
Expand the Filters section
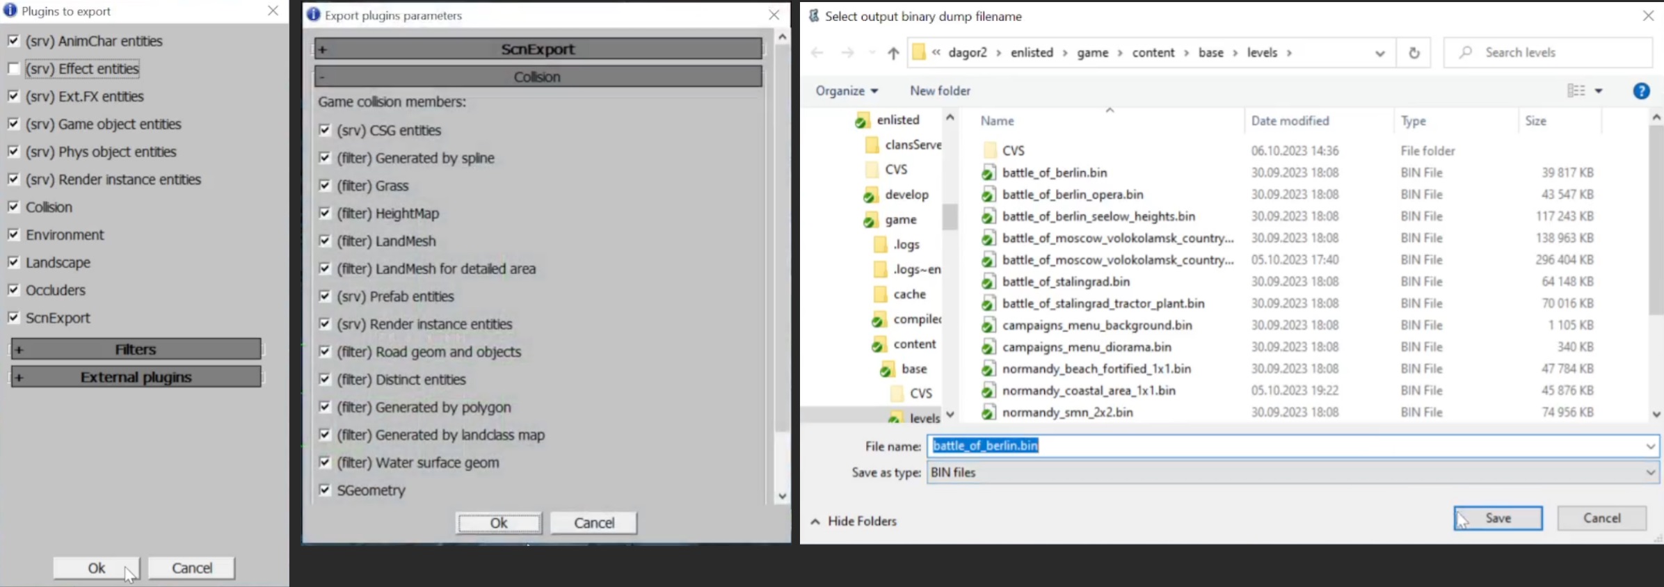136,349
